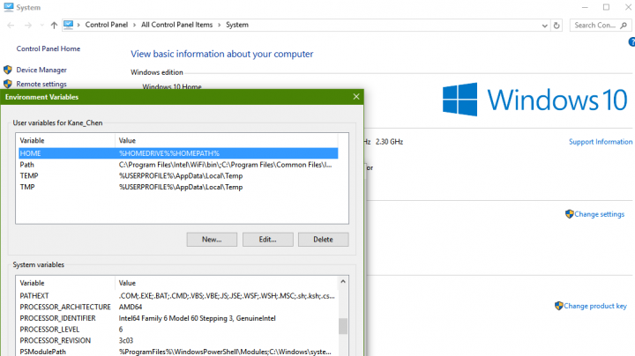Open Control Panel breadcrumb

click(x=107, y=25)
